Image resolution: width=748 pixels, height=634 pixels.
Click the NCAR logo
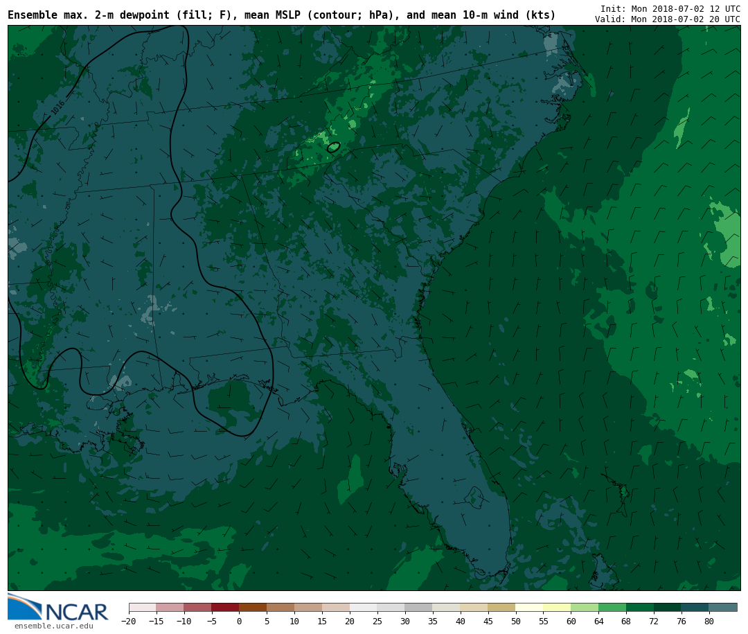pos(58,608)
